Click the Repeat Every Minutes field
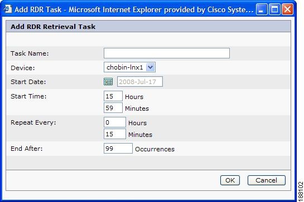 pos(115,134)
